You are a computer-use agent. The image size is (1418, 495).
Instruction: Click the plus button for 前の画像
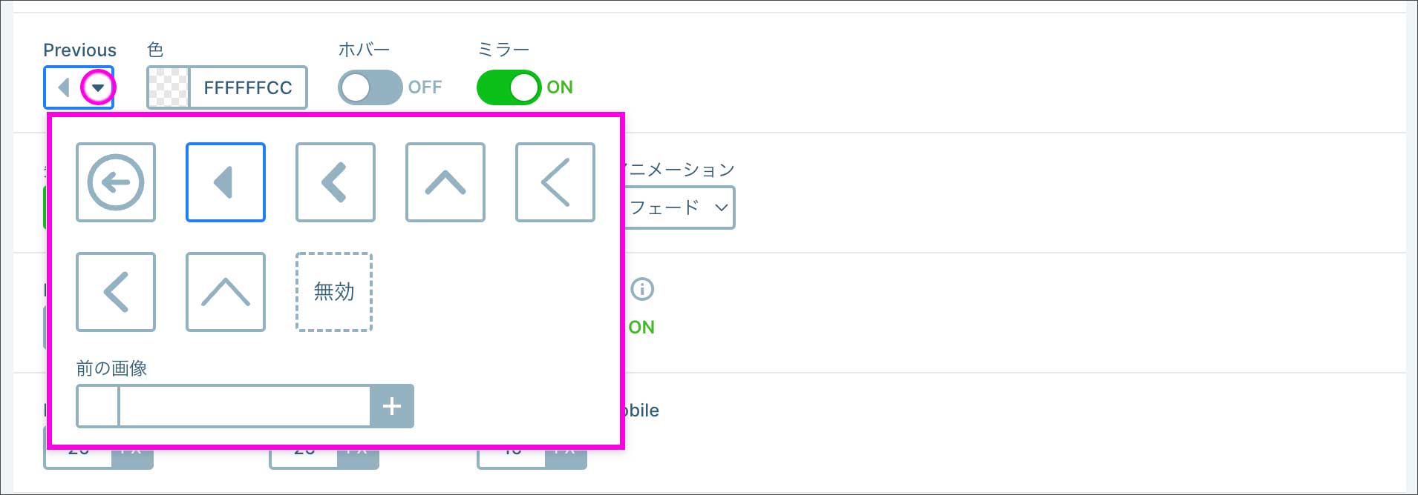tap(392, 406)
